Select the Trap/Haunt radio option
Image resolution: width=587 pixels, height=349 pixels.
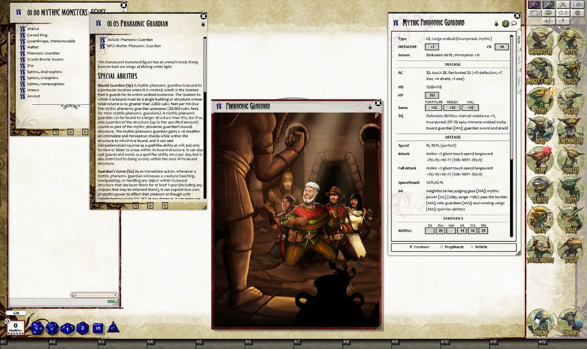(x=452, y=247)
